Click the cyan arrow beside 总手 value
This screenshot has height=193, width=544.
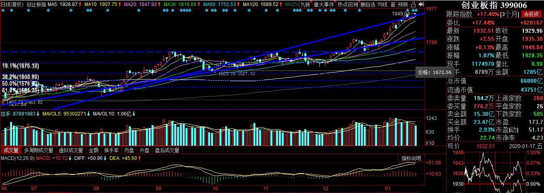39,114
